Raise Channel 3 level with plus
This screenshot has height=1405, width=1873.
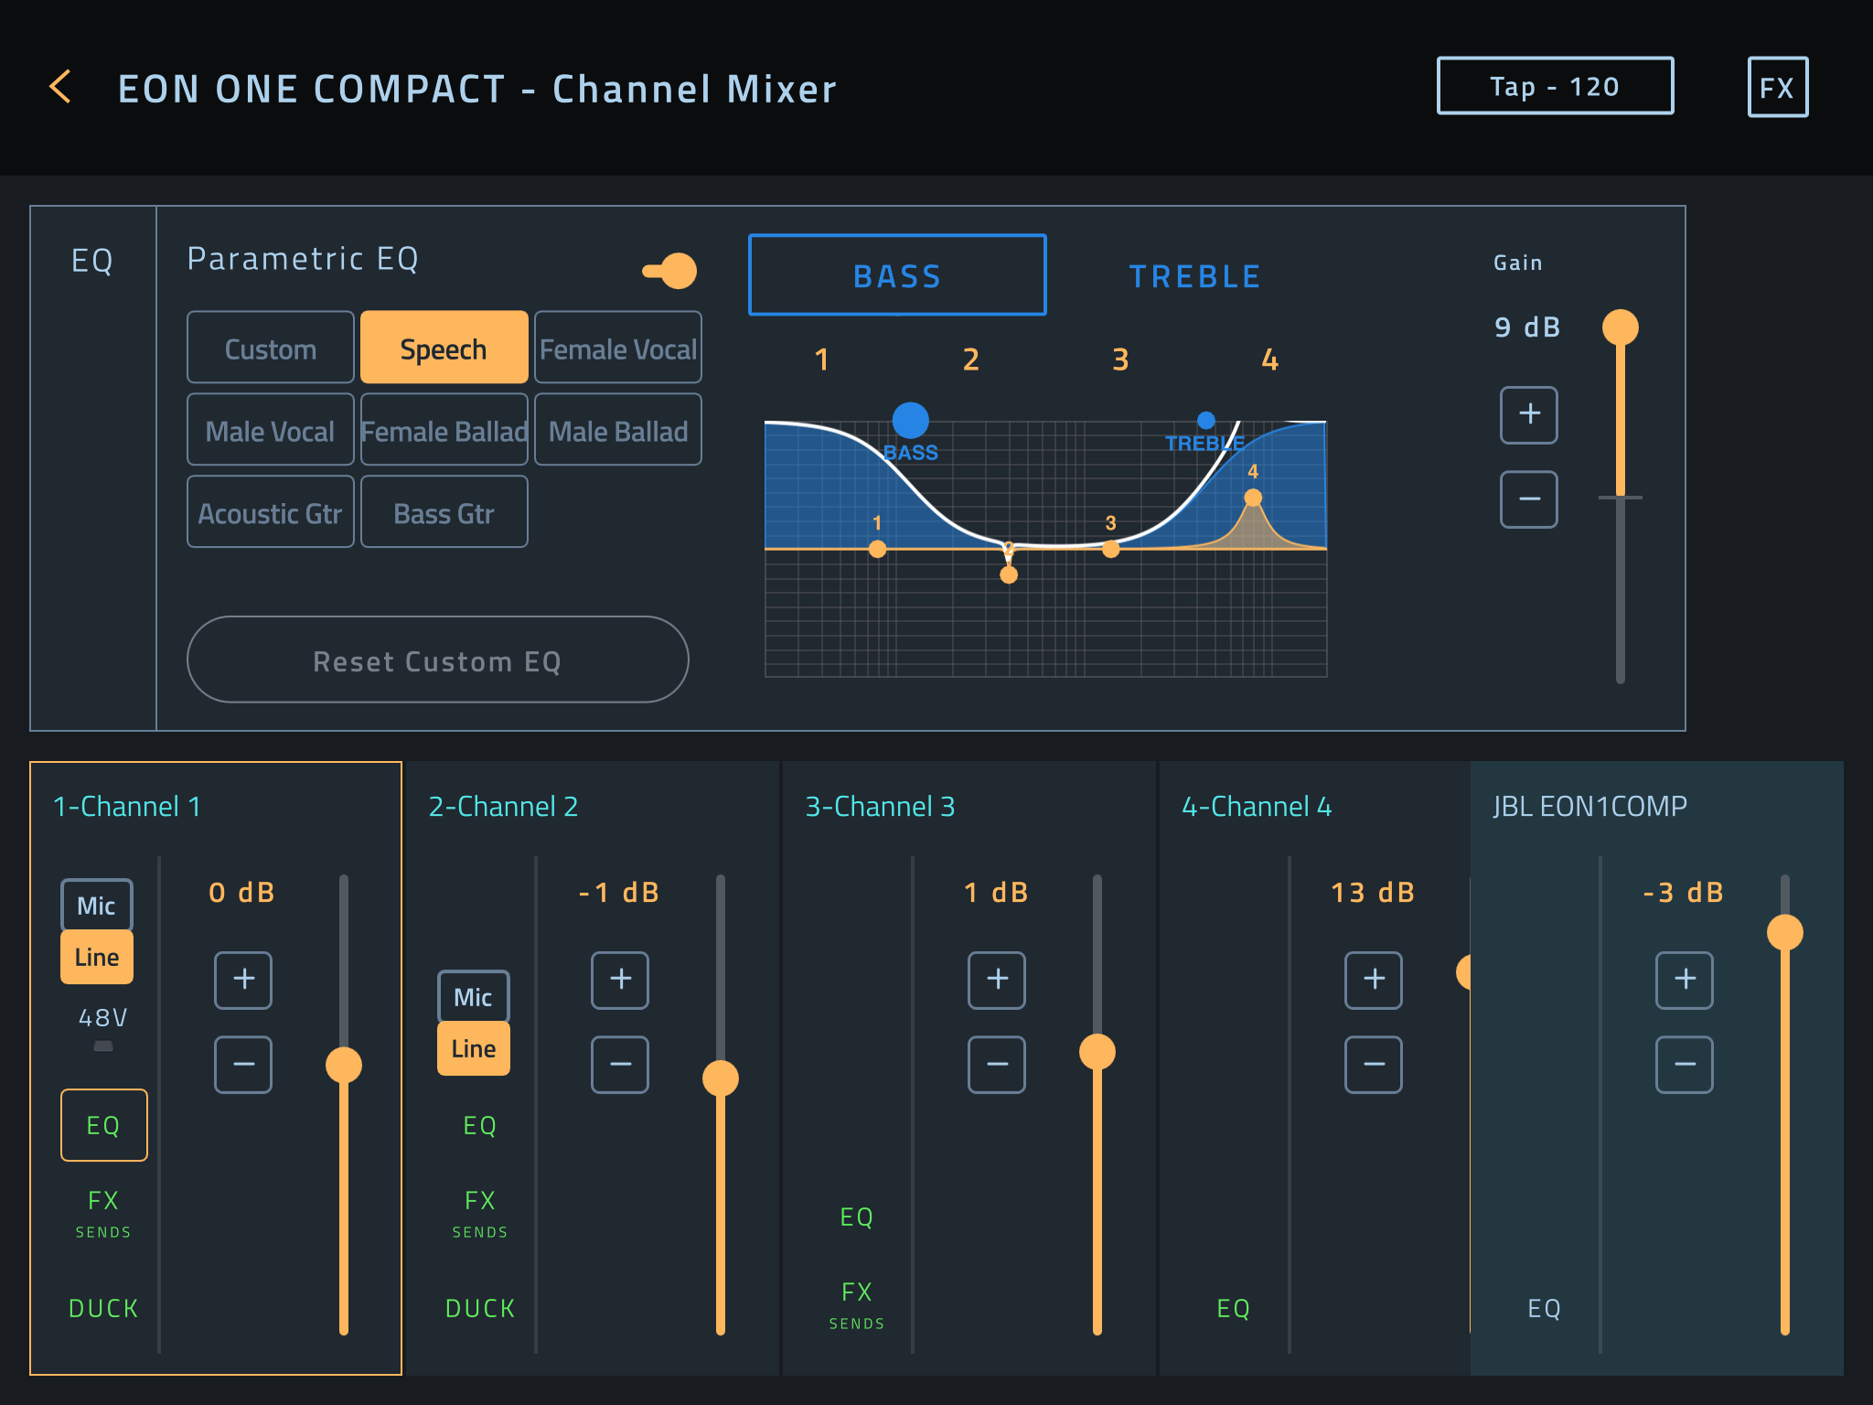tap(997, 980)
